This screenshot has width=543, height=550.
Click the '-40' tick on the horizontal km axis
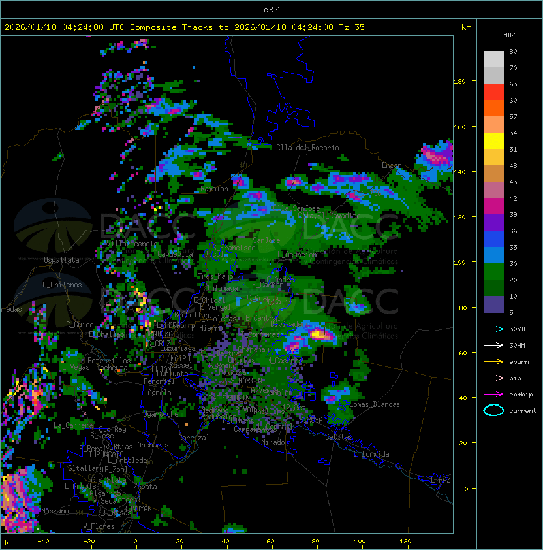43,542
